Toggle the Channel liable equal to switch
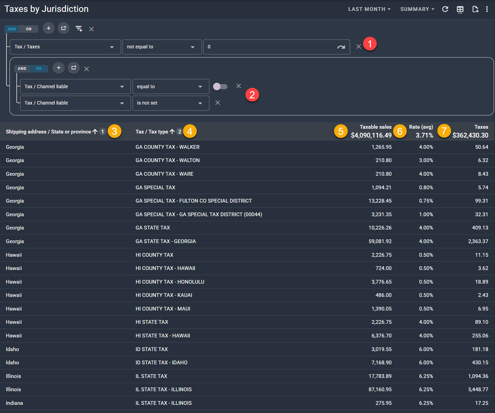This screenshot has height=413, width=495. pyautogui.click(x=220, y=86)
